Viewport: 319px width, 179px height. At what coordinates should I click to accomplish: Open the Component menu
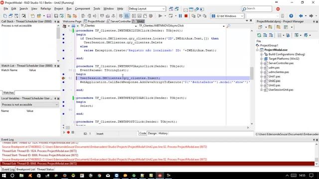(x=82, y=9)
